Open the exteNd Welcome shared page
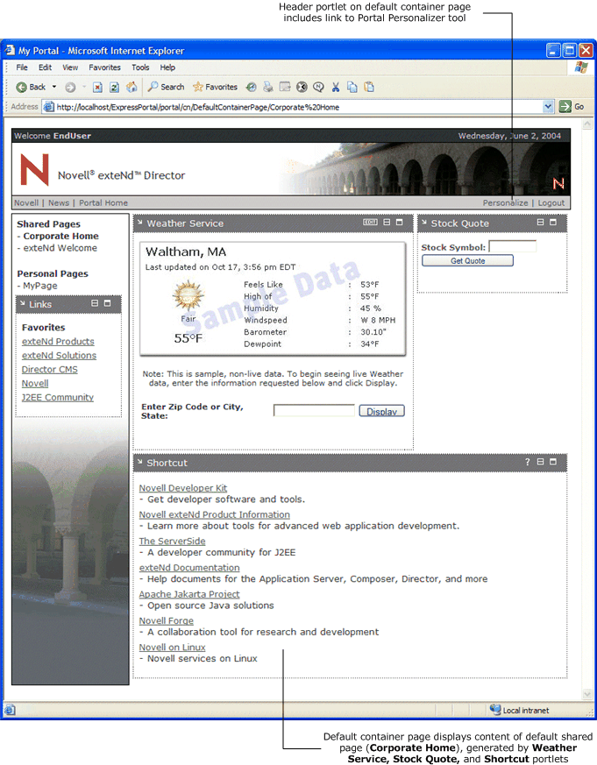The width and height of the screenshot is (597, 765). 60,248
